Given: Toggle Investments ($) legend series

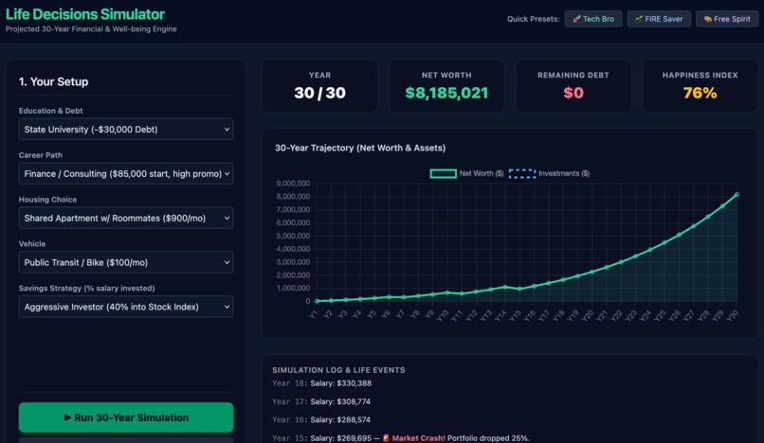Looking at the screenshot, I should click(x=549, y=173).
